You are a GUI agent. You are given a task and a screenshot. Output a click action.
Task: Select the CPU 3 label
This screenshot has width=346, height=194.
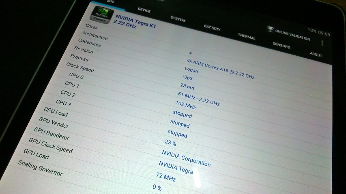[x=64, y=103]
